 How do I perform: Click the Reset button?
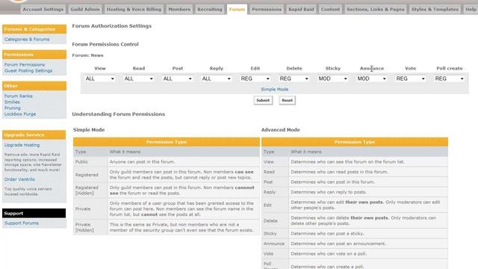pyautogui.click(x=287, y=100)
